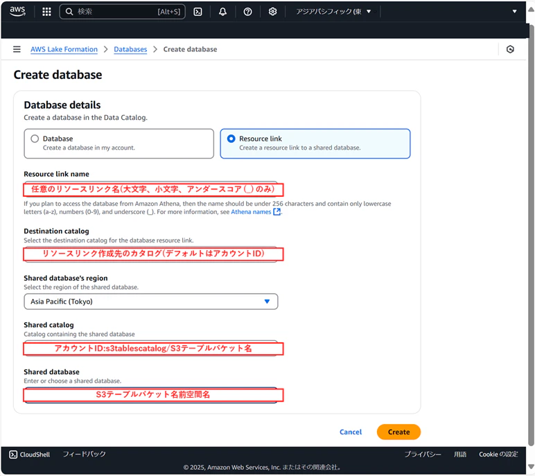Open the region selector アジアパシフィック
The height and width of the screenshot is (476, 535).
(333, 12)
